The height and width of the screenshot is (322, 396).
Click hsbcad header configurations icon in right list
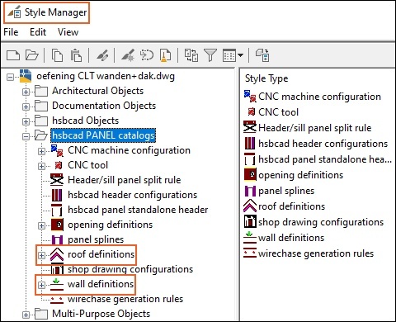[x=250, y=144]
